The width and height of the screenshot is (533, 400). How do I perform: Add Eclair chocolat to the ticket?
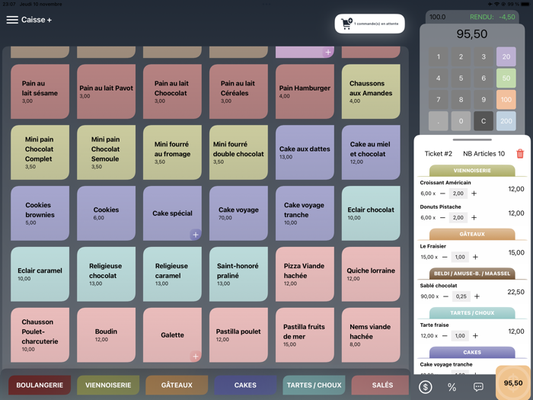pyautogui.click(x=371, y=213)
